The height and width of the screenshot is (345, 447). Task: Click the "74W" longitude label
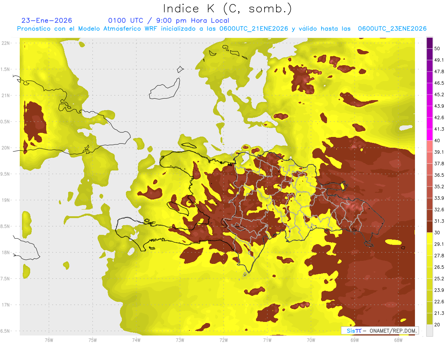136,340
